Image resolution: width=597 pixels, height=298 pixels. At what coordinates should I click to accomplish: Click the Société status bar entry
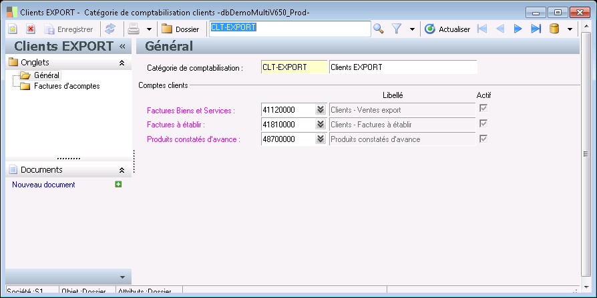[x=32, y=291]
